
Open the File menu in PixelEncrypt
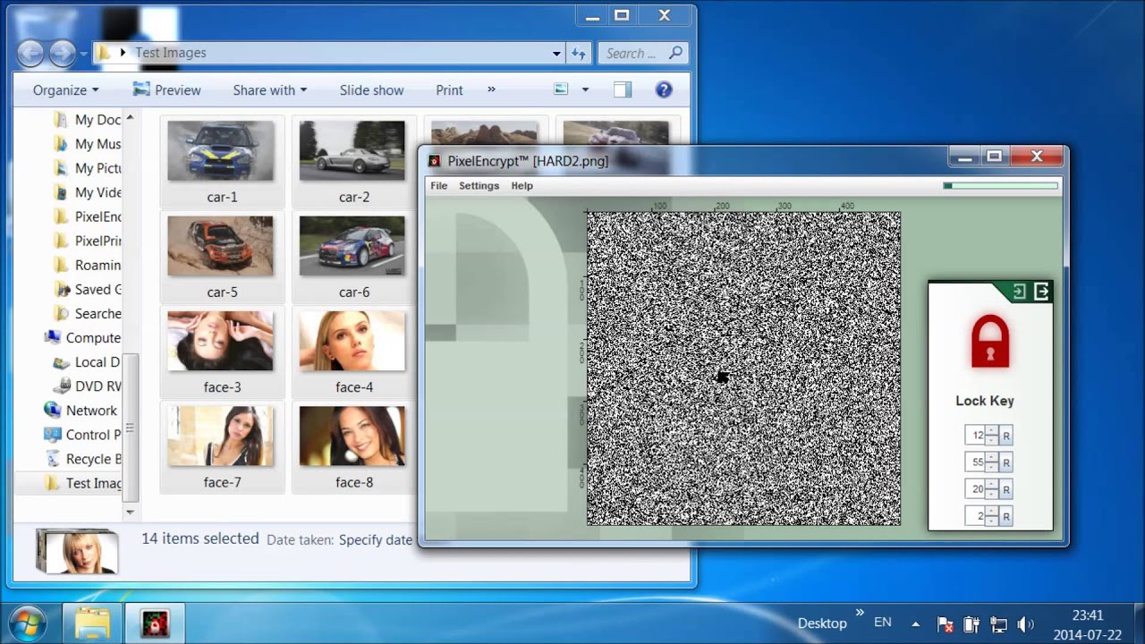point(438,186)
